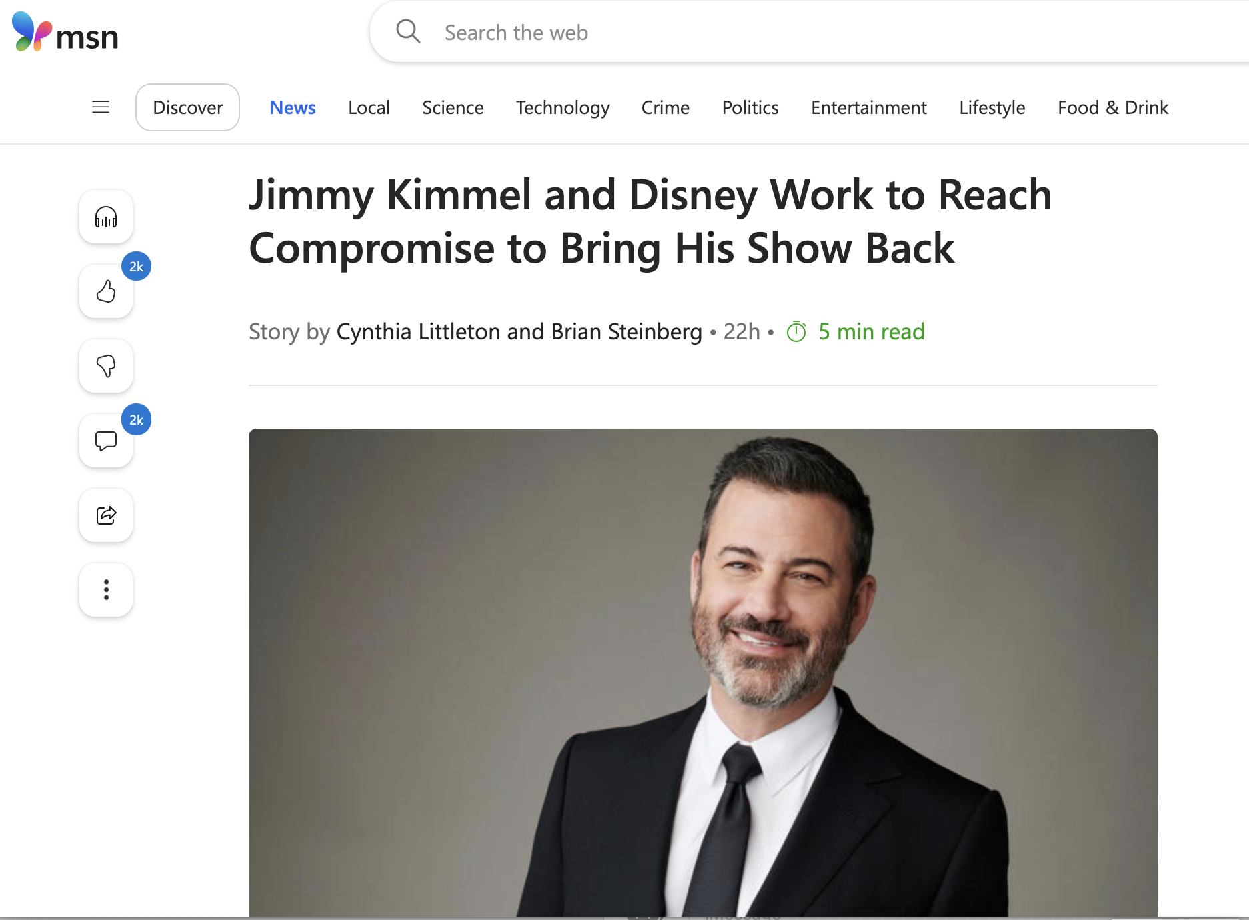Click the 2k likes count badge
Image resolution: width=1249 pixels, height=920 pixels.
136,267
